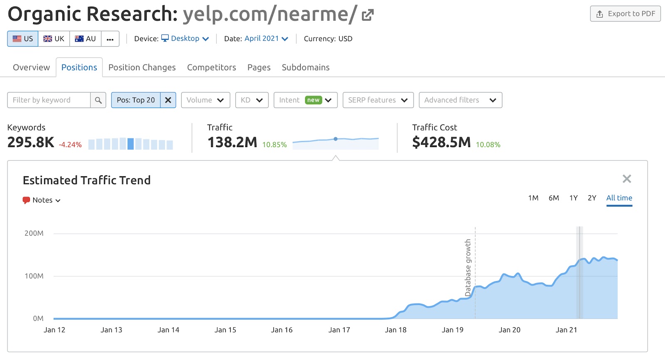Select the 1Y time range
This screenshot has width=665, height=355.
[x=574, y=198]
